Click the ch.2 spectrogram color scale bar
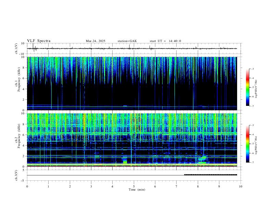The image size is (271, 209). coord(247,144)
